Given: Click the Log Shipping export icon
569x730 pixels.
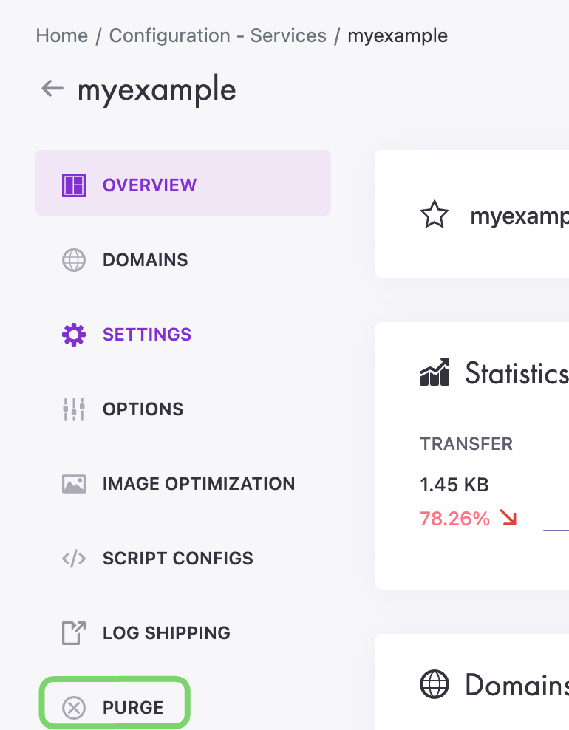Looking at the screenshot, I should click(x=74, y=633).
